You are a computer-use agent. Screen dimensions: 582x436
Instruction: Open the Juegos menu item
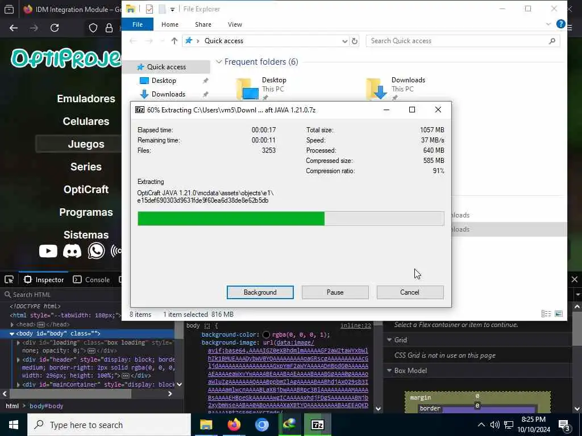(86, 144)
